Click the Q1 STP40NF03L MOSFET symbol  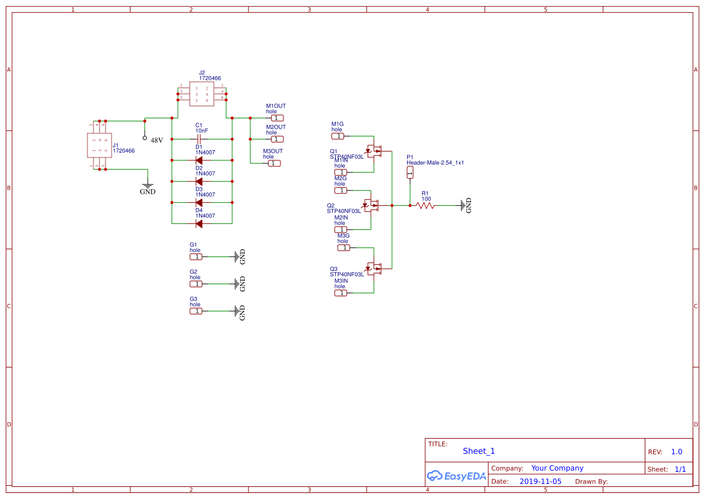click(x=374, y=150)
